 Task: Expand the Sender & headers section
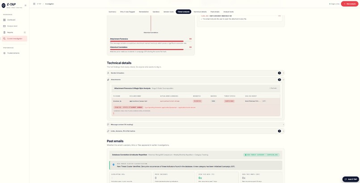pyautogui.click(x=196, y=73)
